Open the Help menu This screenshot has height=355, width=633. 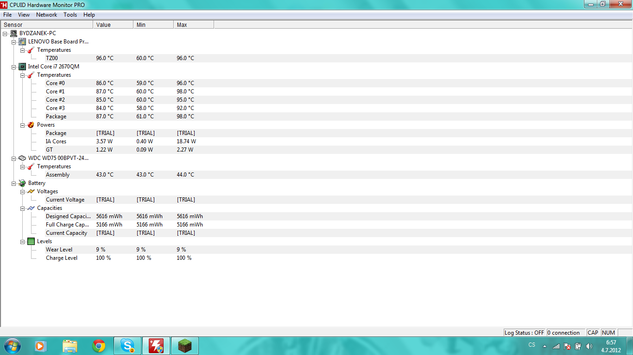89,15
